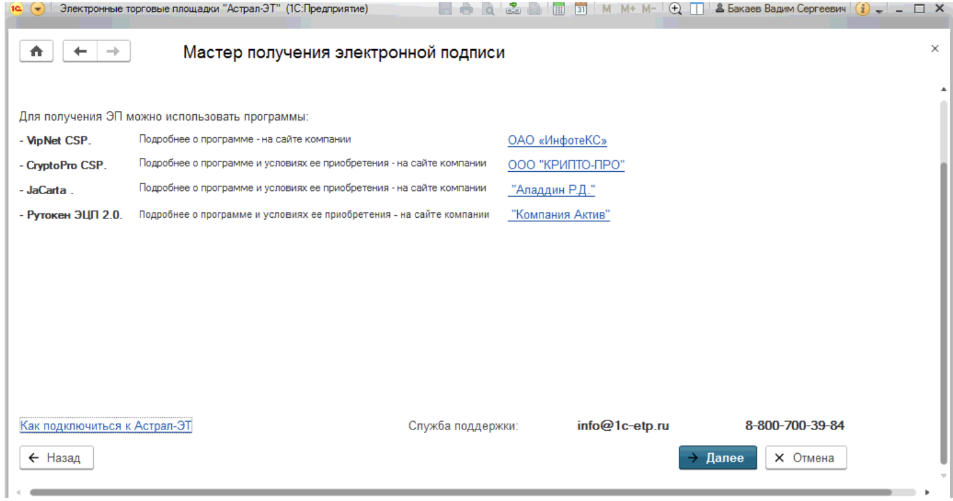
Task: Open the calendar icon
Action: pyautogui.click(x=580, y=9)
